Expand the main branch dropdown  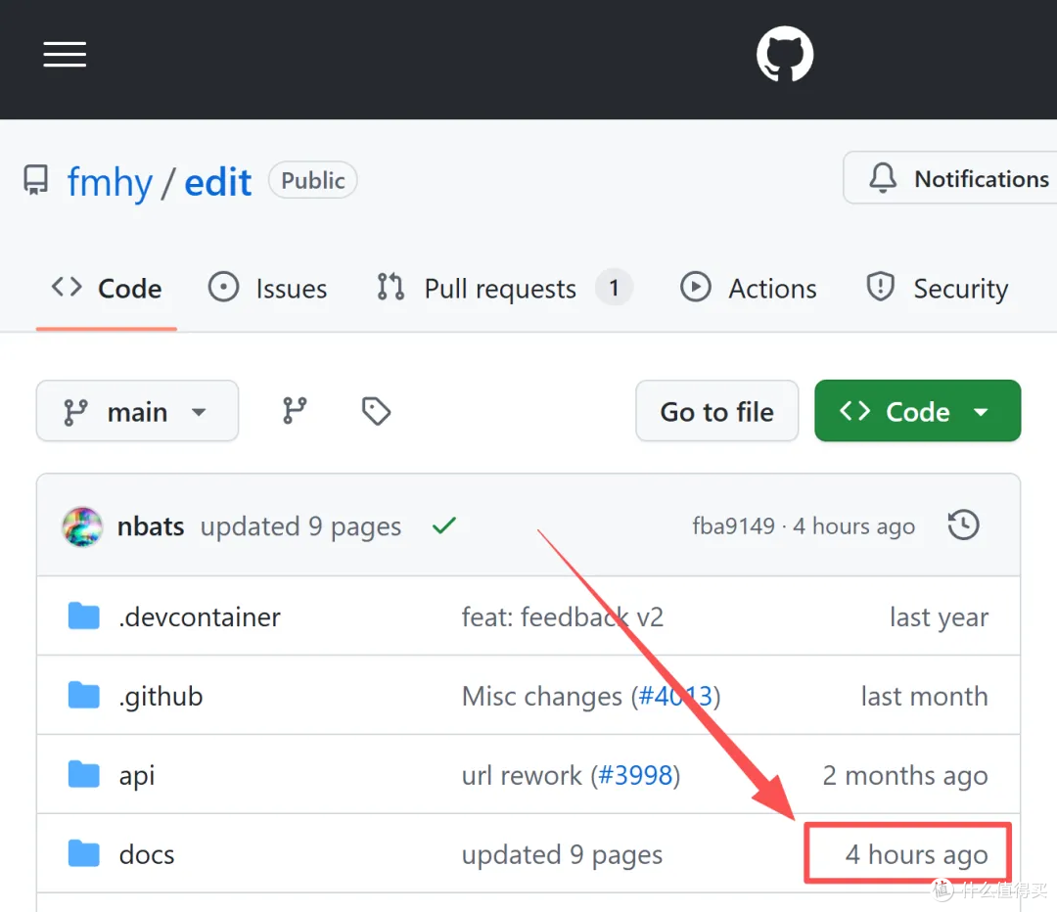coord(138,411)
